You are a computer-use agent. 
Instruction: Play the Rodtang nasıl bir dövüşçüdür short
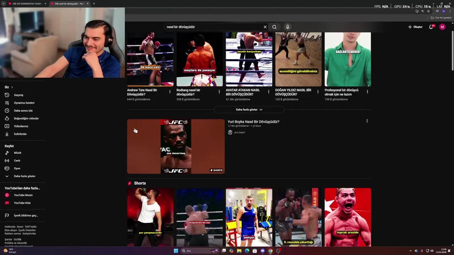pyautogui.click(x=200, y=59)
